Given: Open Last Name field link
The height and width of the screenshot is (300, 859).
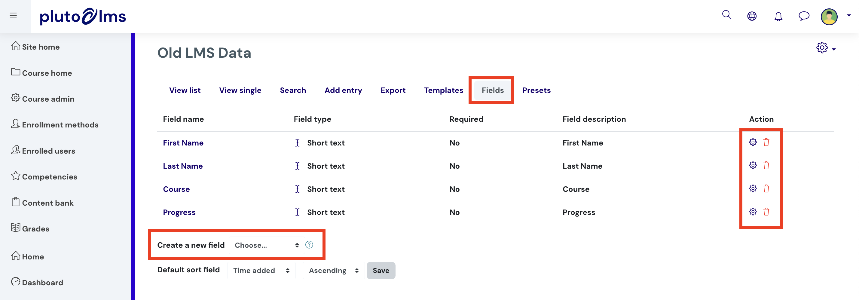Looking at the screenshot, I should coord(183,166).
